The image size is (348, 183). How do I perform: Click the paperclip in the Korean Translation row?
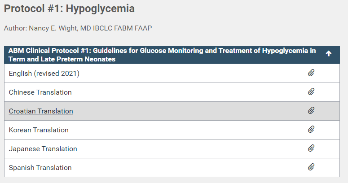(311, 129)
